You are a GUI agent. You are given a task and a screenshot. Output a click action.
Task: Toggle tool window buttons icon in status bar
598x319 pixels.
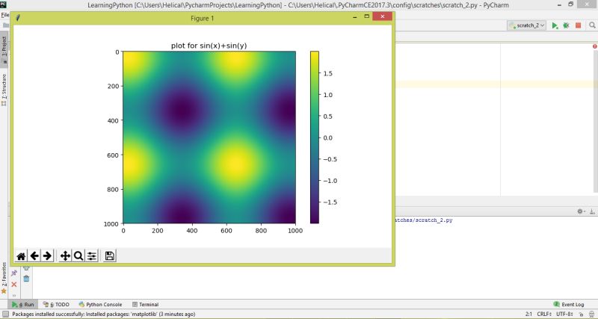[5, 315]
